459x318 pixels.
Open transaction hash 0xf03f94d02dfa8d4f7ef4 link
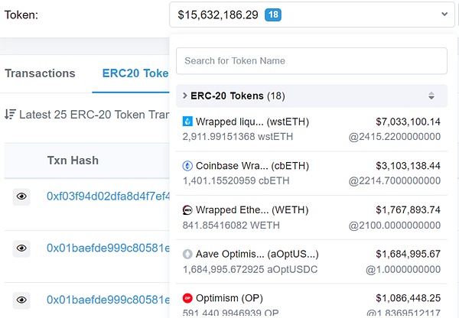pyautogui.click(x=107, y=196)
